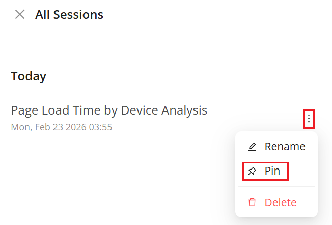Click the 03:55 time in session row
The width and height of the screenshot is (332, 225).
point(101,127)
